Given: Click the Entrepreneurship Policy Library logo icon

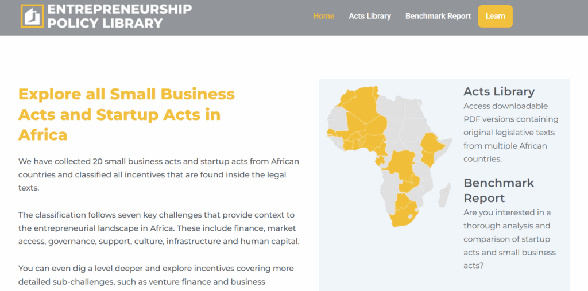Looking at the screenshot, I should (x=32, y=16).
